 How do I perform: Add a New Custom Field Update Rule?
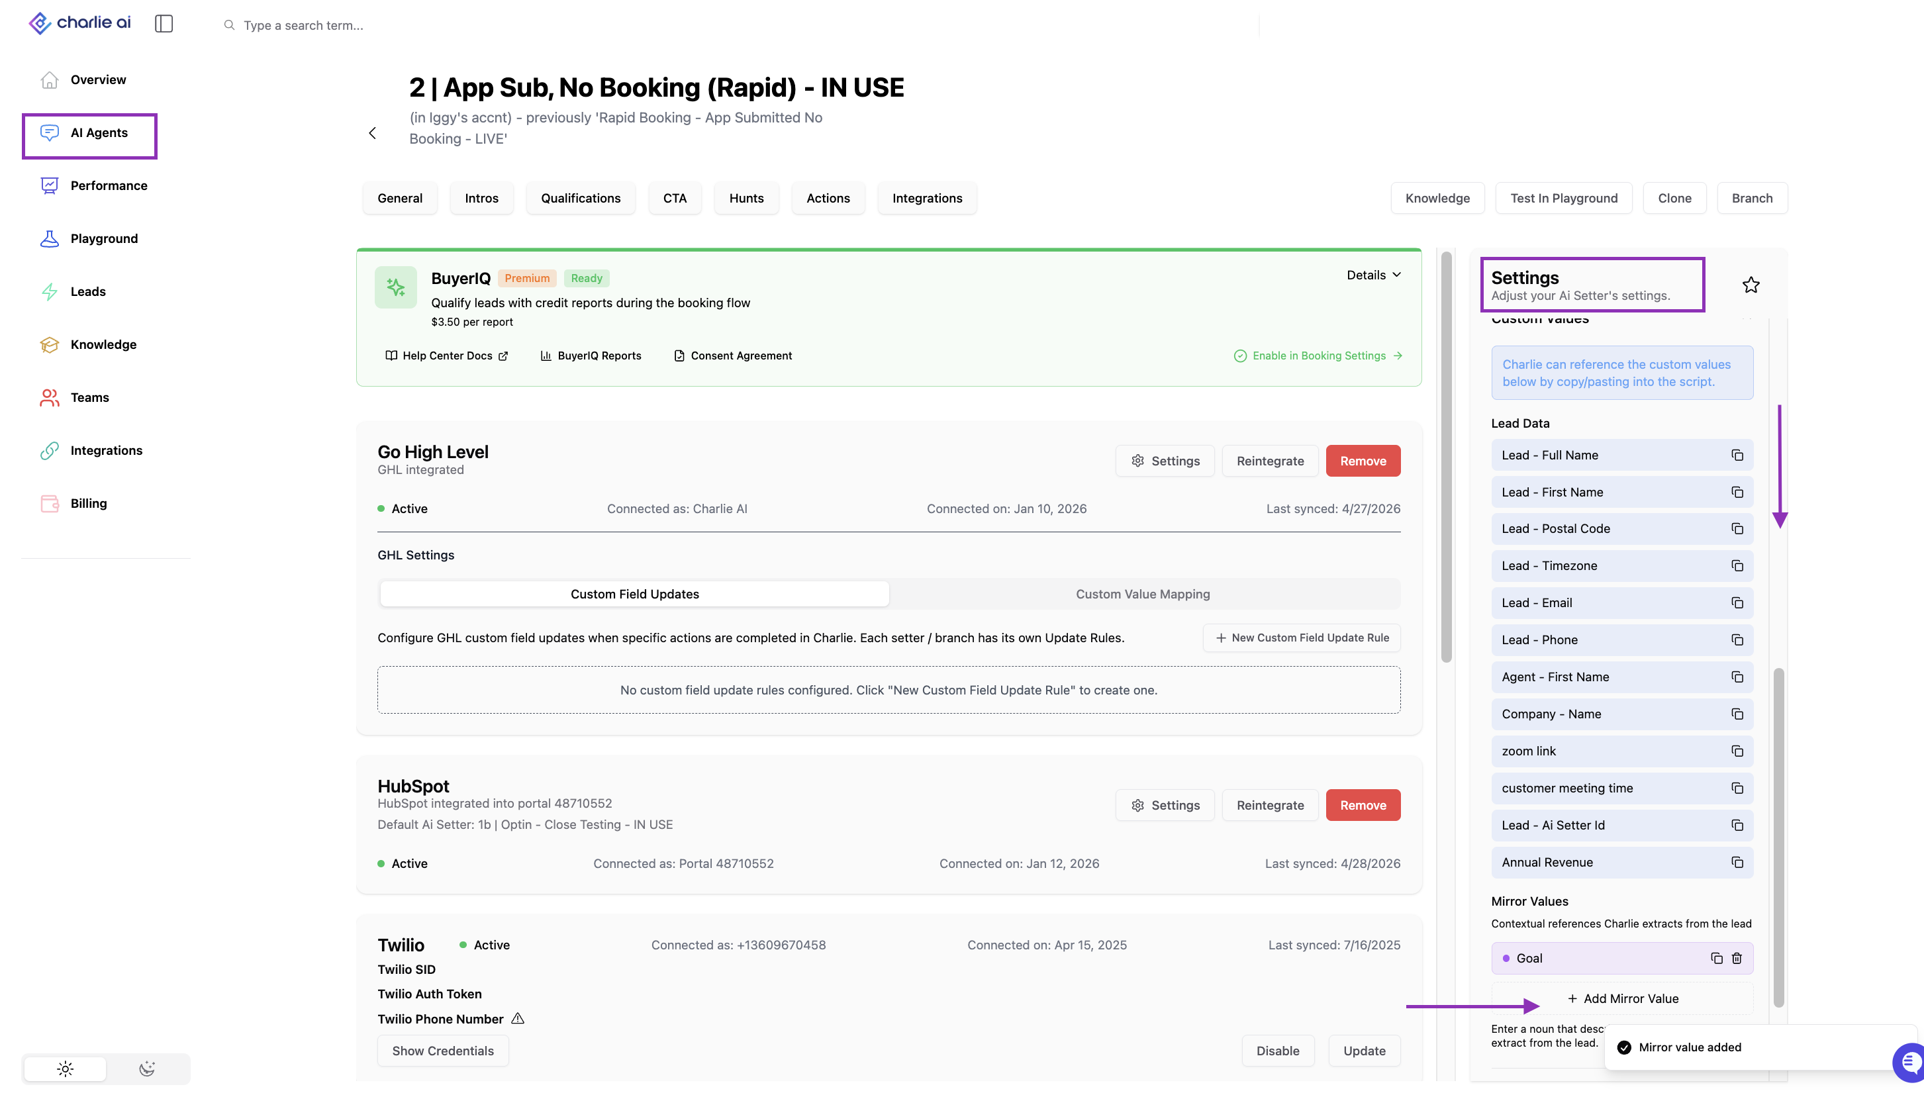[1301, 638]
